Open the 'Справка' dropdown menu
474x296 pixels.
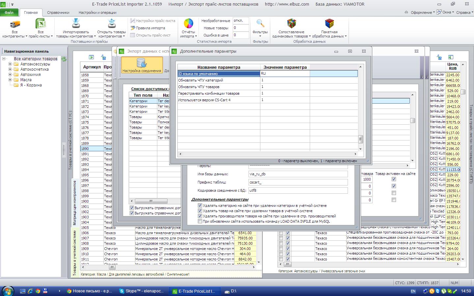coord(464,12)
